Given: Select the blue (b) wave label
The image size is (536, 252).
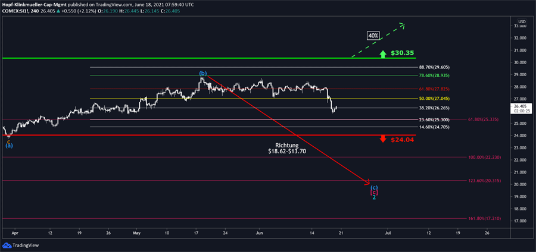Looking at the screenshot, I should pyautogui.click(x=203, y=73).
